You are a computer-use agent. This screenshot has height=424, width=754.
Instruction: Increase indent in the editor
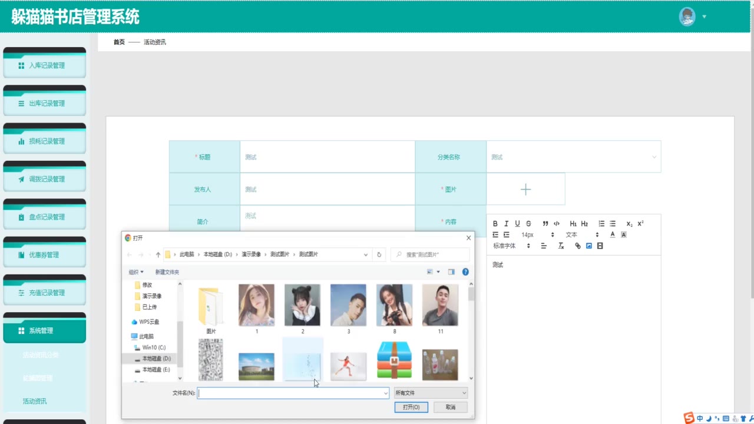tap(506, 234)
